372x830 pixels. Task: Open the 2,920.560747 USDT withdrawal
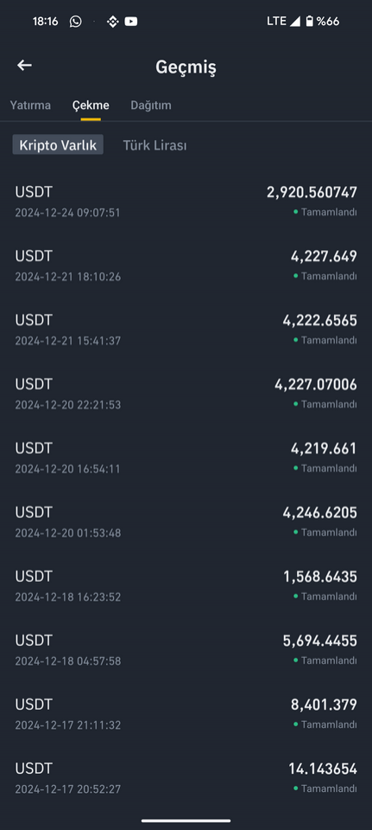[x=186, y=201]
